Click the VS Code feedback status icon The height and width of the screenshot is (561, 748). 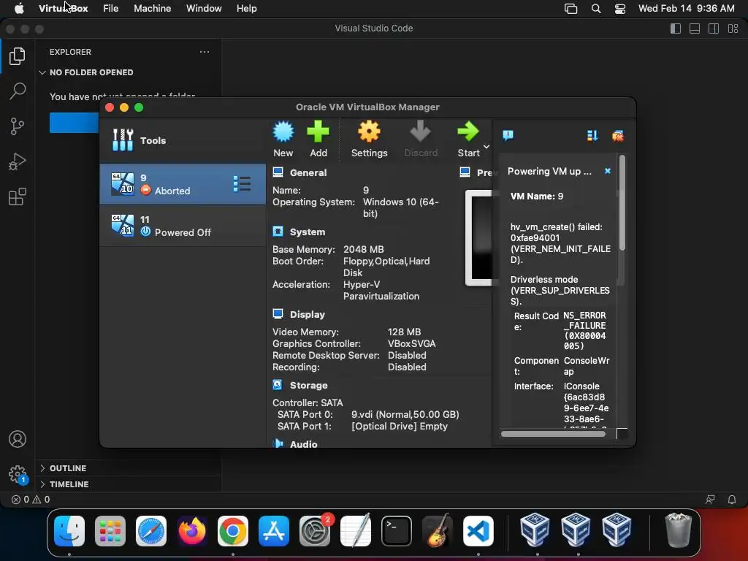pos(710,500)
